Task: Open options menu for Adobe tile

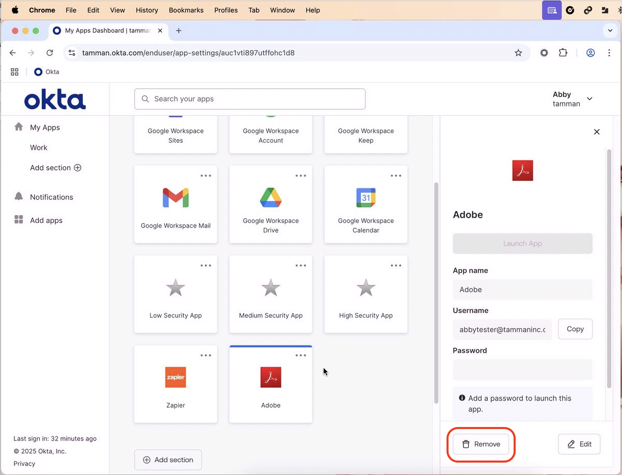Action: (x=301, y=355)
